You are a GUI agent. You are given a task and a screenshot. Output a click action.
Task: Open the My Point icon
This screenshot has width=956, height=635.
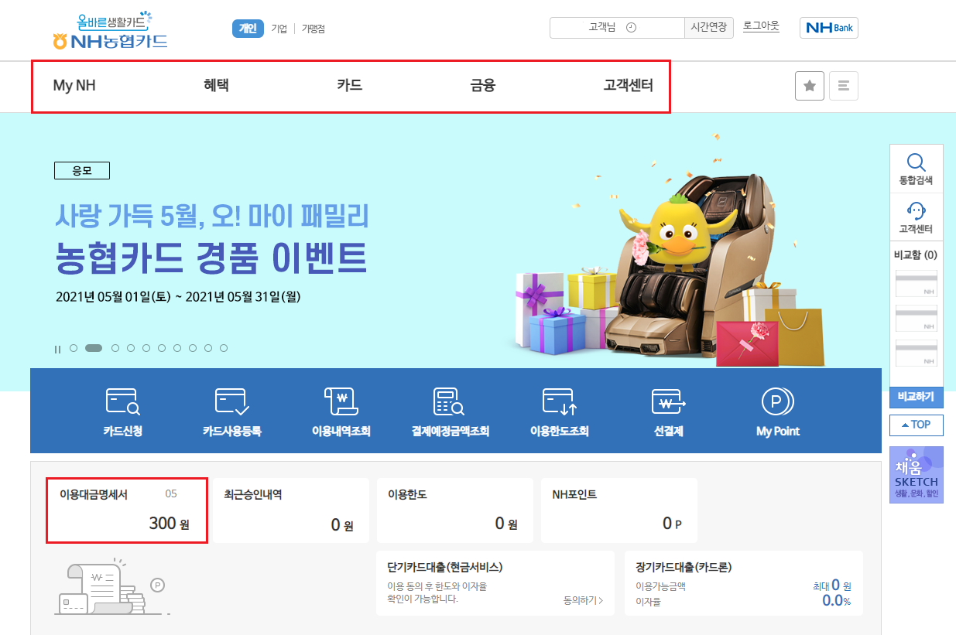coord(778,412)
